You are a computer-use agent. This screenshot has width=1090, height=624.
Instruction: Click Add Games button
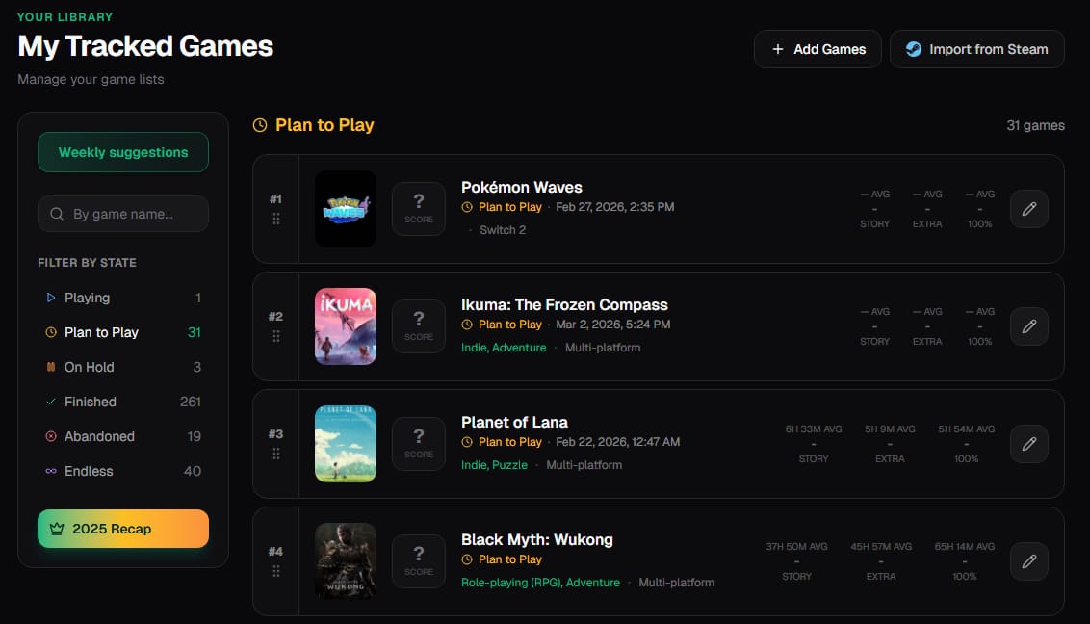(x=817, y=49)
